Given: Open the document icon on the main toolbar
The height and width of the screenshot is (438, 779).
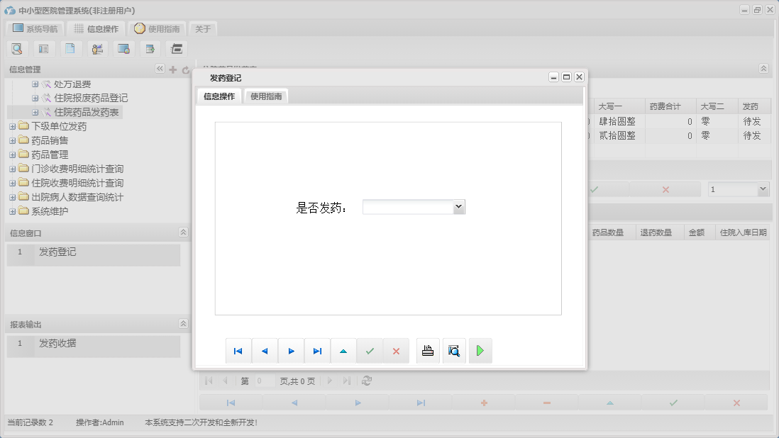Looking at the screenshot, I should pyautogui.click(x=70, y=48).
